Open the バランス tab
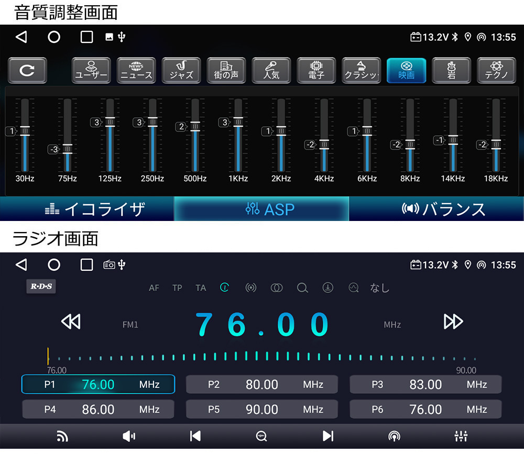The width and height of the screenshot is (524, 454). [436, 209]
